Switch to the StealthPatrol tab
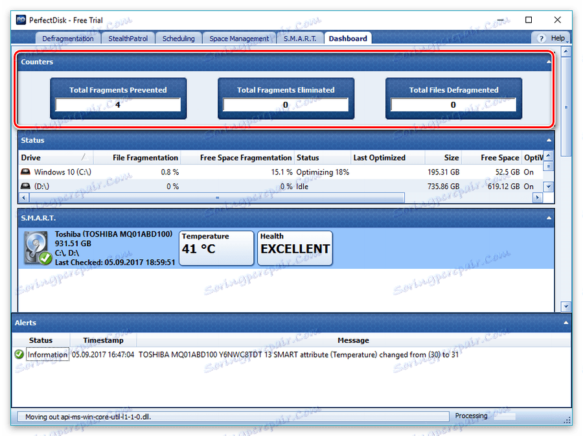Viewport: 583px width, 436px height. (128, 39)
